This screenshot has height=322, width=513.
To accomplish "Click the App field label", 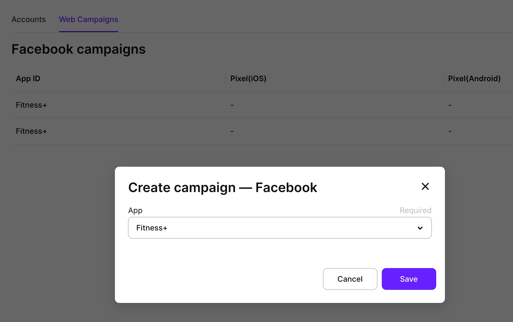I will (135, 210).
